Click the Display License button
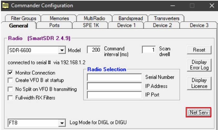 tap(199, 83)
